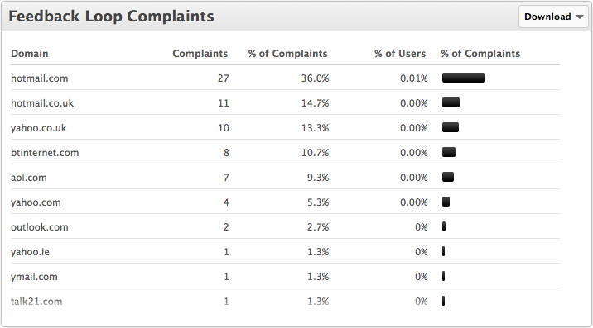The width and height of the screenshot is (593, 328).
Task: Sort by Complaints column header
Action: pyautogui.click(x=200, y=54)
